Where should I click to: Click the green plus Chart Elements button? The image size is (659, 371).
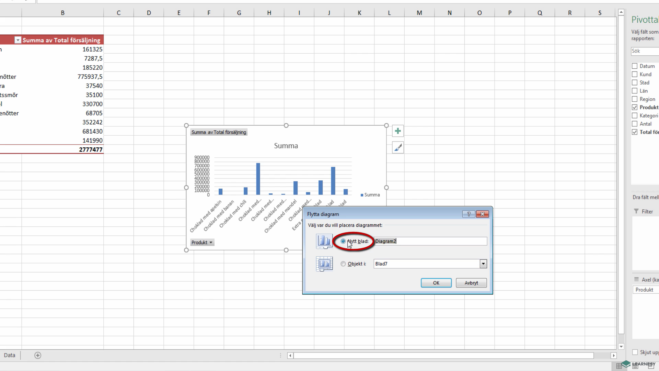398,131
